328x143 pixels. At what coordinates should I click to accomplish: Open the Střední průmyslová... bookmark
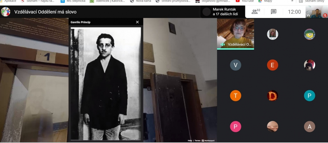(x=173, y=1)
